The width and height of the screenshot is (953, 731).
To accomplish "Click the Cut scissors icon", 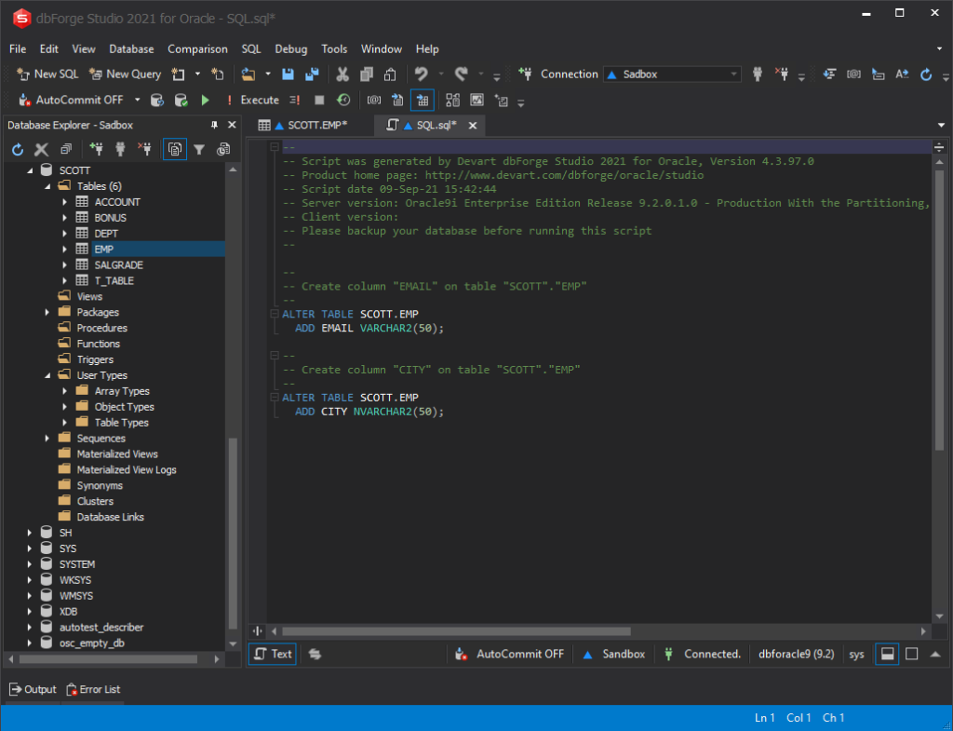I will click(x=342, y=74).
